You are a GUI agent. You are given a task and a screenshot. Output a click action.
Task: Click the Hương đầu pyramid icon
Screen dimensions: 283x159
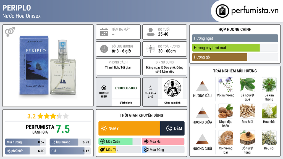click(202, 86)
